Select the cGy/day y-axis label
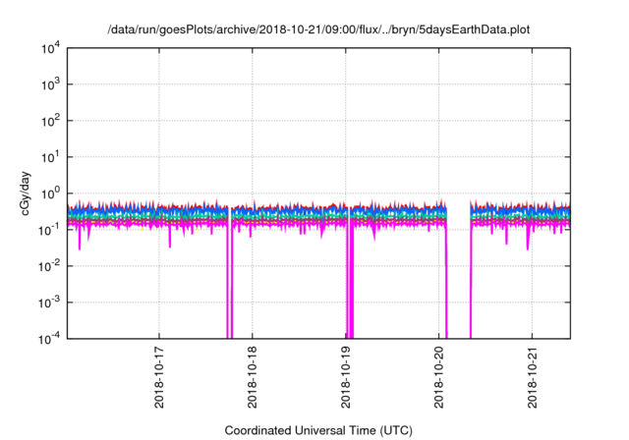This screenshot has height=440, width=629. 26,193
